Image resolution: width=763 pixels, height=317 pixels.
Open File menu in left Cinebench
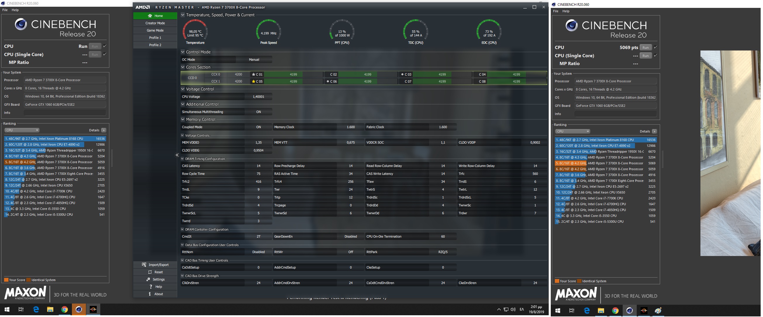5,10
